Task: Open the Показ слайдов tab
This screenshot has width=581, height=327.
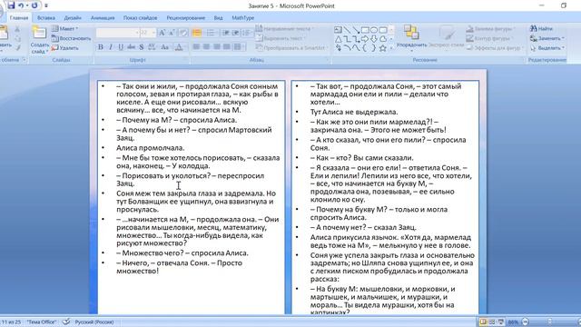Action: 140,17
